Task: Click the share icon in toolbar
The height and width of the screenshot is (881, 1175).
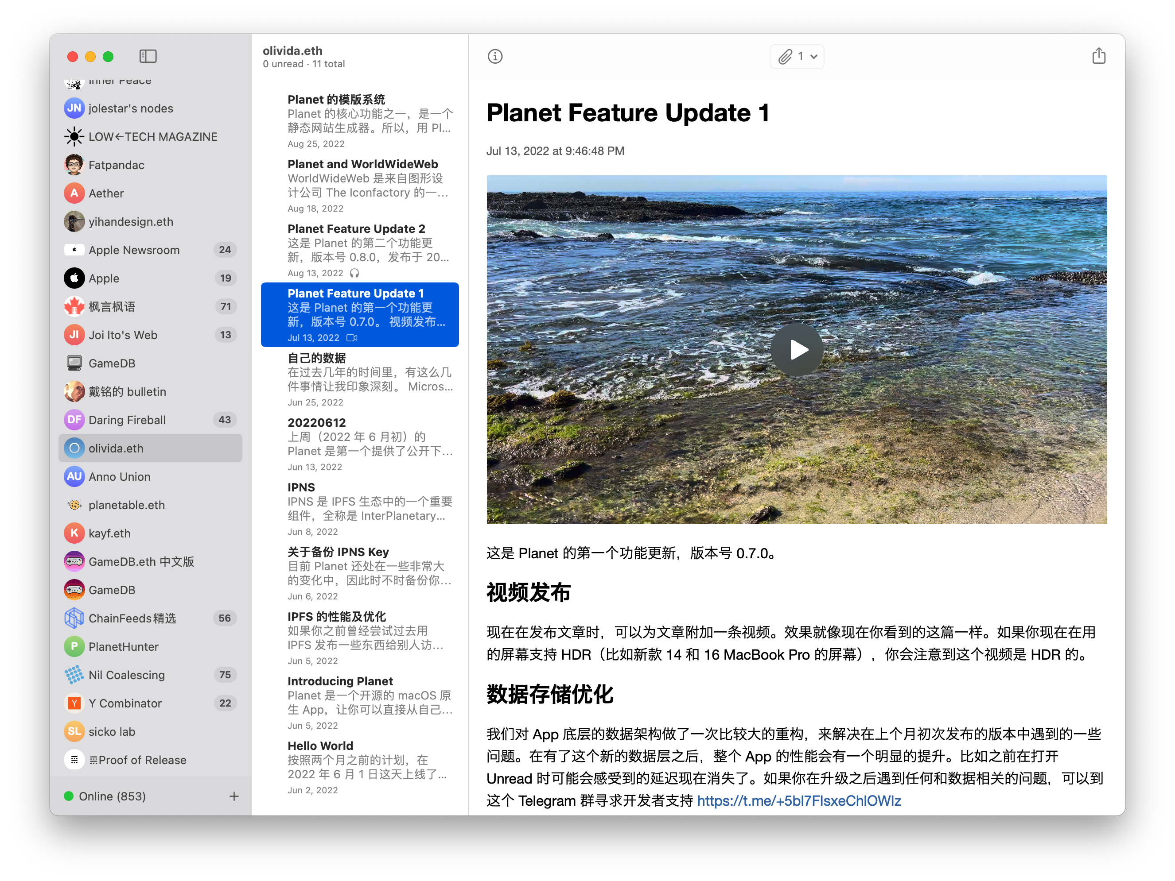Action: tap(1098, 56)
